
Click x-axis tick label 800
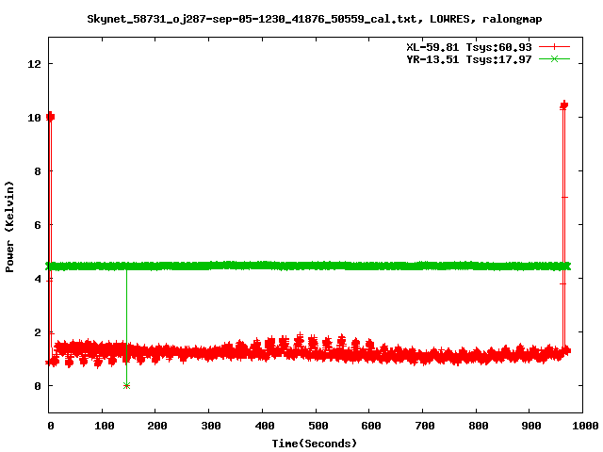pyautogui.click(x=479, y=426)
